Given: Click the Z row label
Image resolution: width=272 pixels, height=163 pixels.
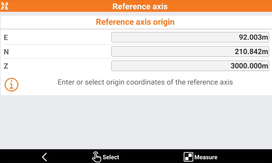Looking at the screenshot, I should 6,66.
